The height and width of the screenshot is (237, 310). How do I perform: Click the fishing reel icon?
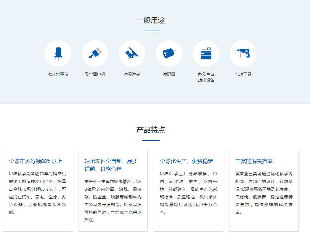point(132,53)
